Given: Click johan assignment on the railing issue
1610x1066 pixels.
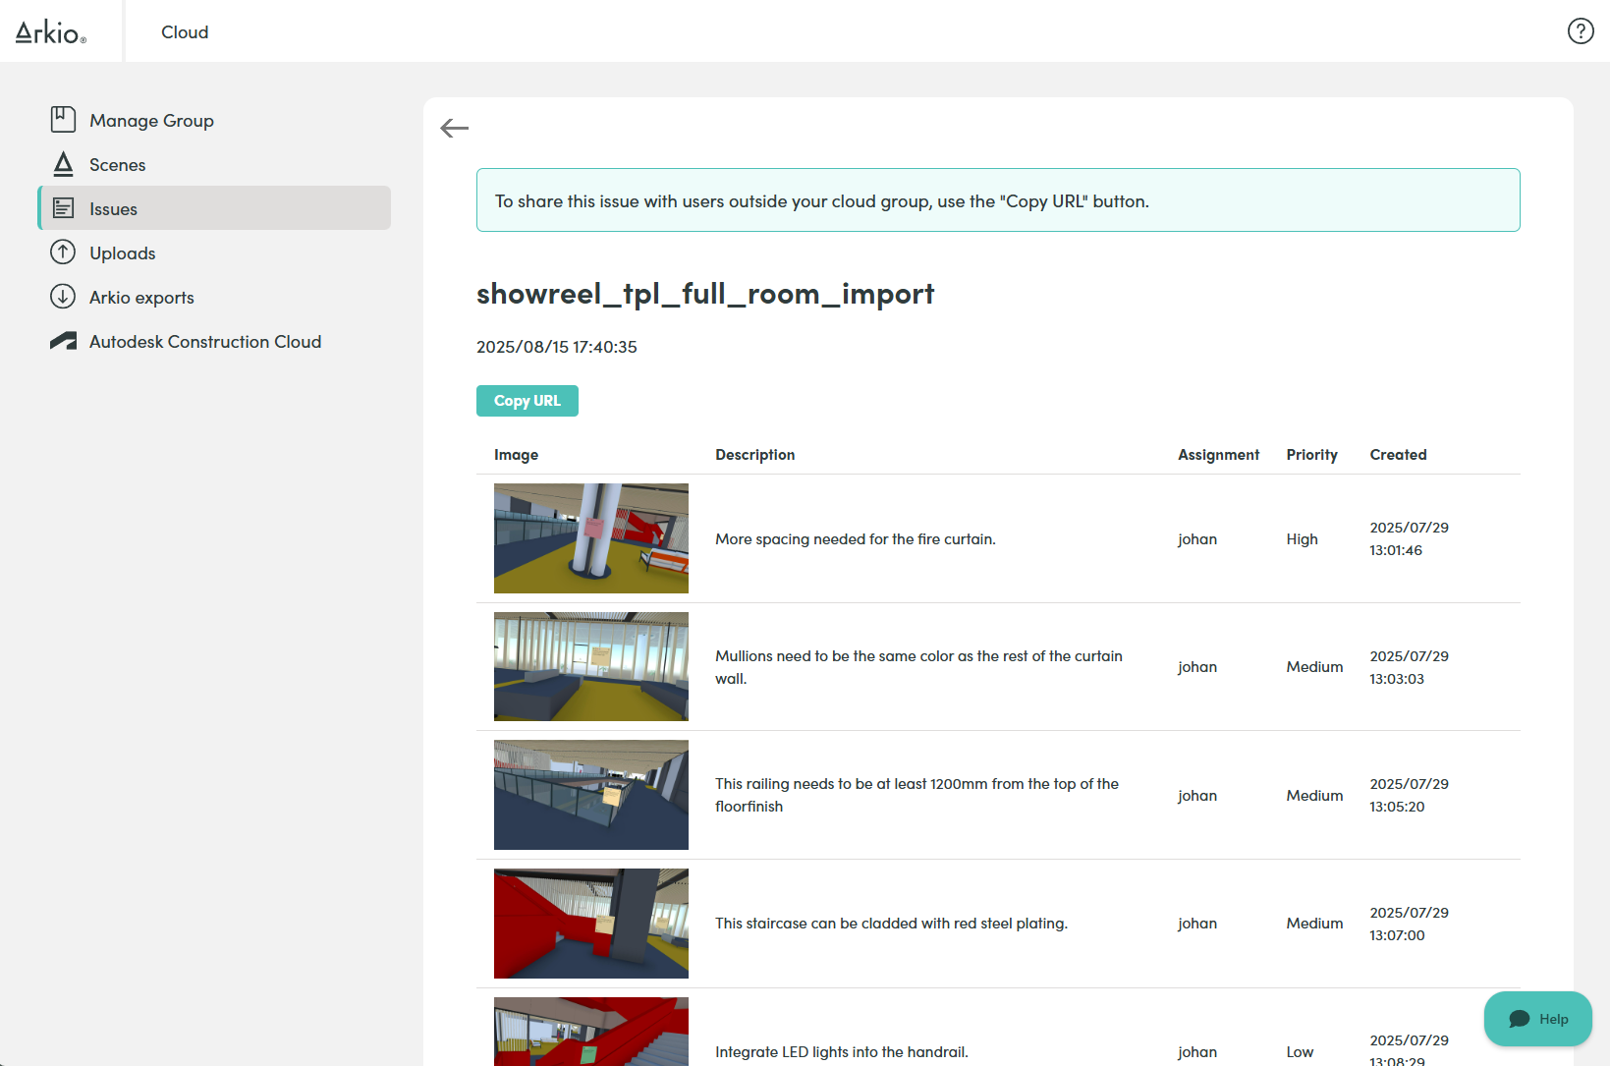Looking at the screenshot, I should [1196, 795].
